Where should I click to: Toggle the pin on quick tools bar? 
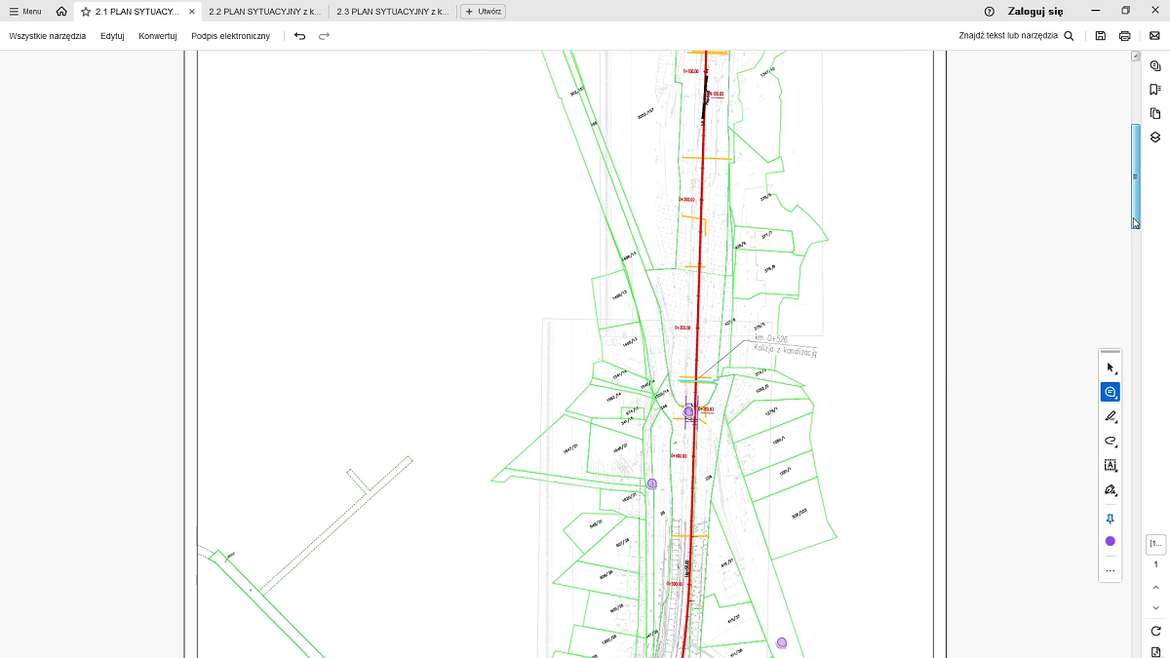click(1110, 519)
